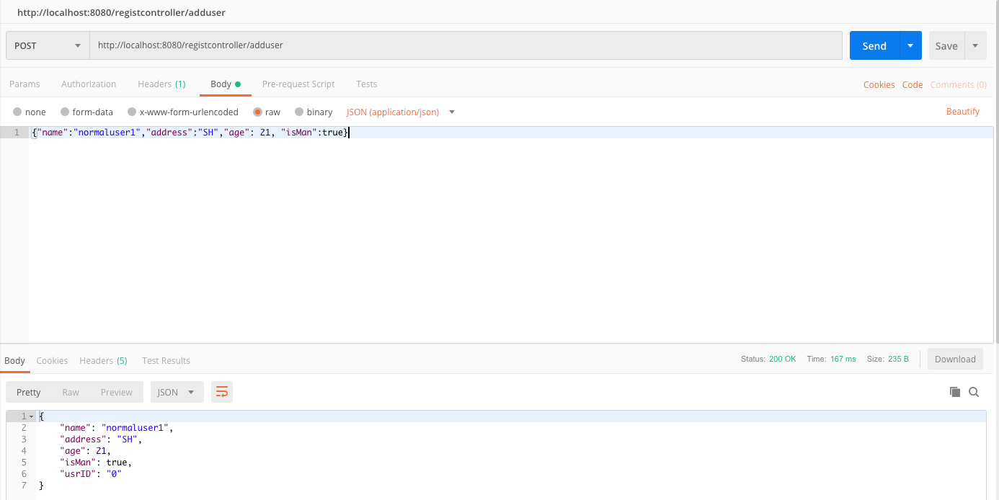Viewport: 999px width, 500px height.
Task: Expand JSON (application/json) content type dropdown
Action: coord(401,112)
